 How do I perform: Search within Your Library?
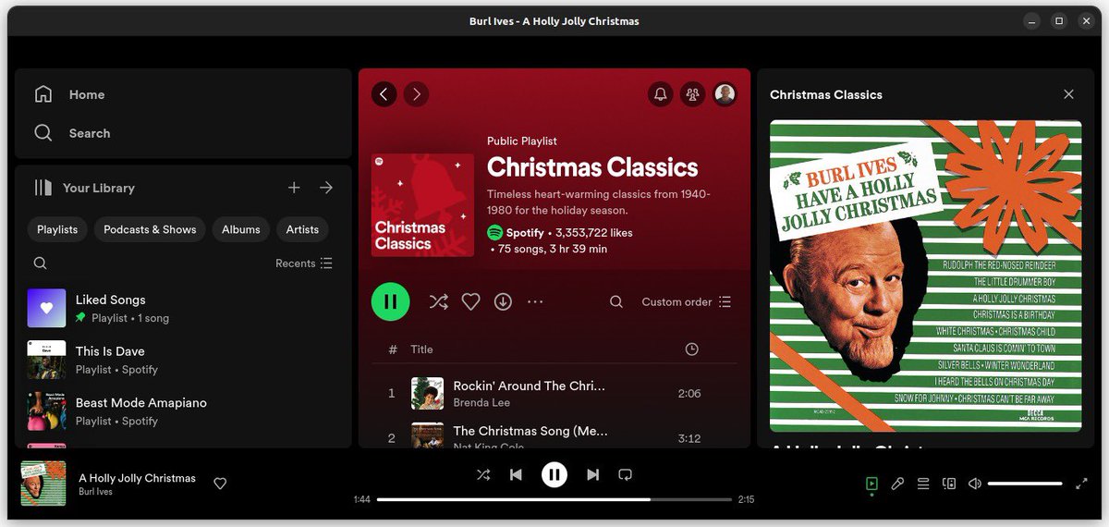tap(41, 263)
